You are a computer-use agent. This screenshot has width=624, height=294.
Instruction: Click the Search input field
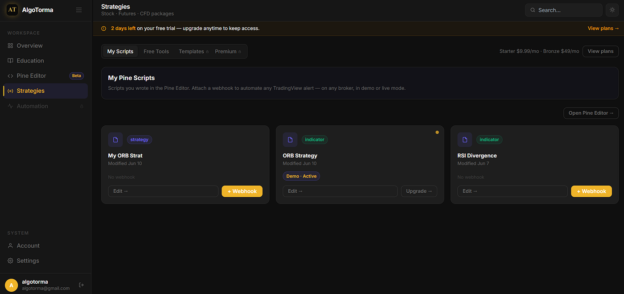[563, 10]
